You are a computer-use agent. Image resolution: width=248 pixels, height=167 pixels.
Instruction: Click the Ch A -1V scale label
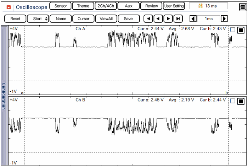coord(13,91)
